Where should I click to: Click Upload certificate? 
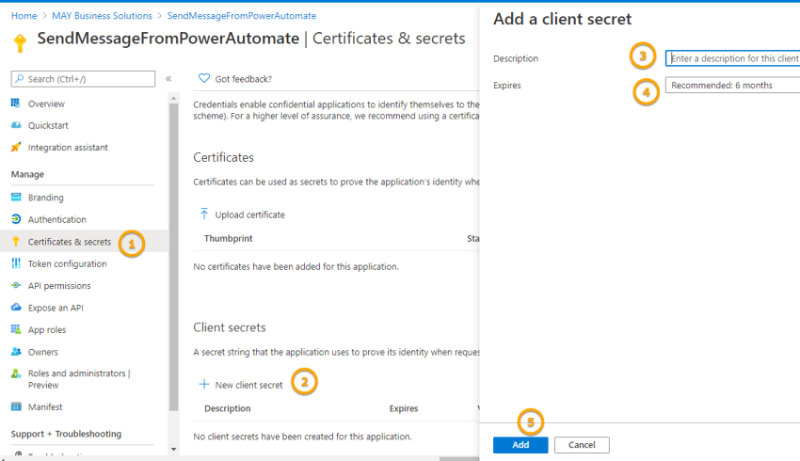pyautogui.click(x=250, y=215)
